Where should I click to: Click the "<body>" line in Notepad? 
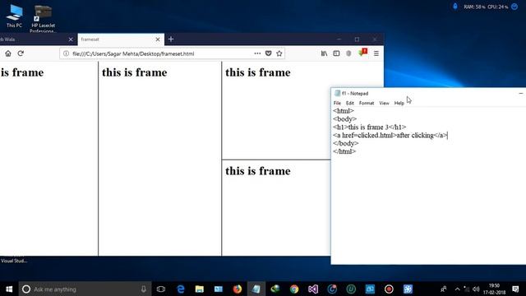pyautogui.click(x=344, y=119)
